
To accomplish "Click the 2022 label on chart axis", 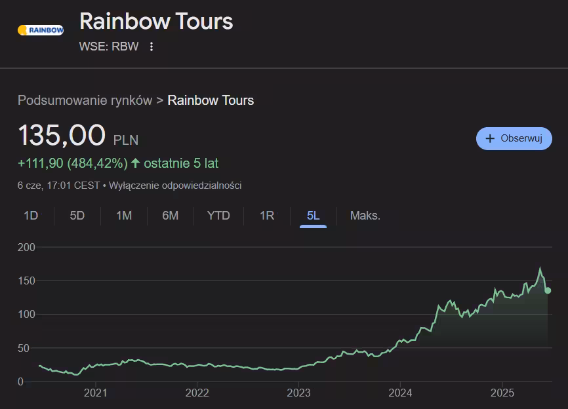I will pos(197,393).
